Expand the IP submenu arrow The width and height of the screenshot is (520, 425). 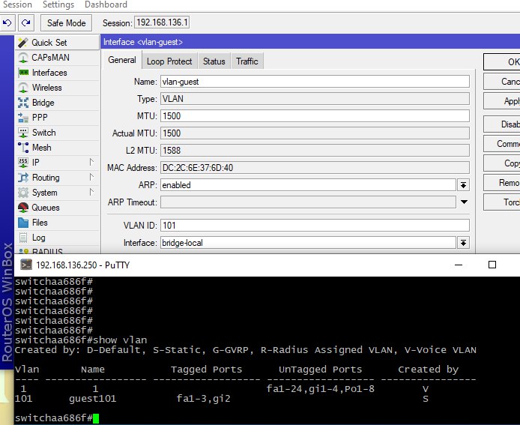click(x=91, y=163)
